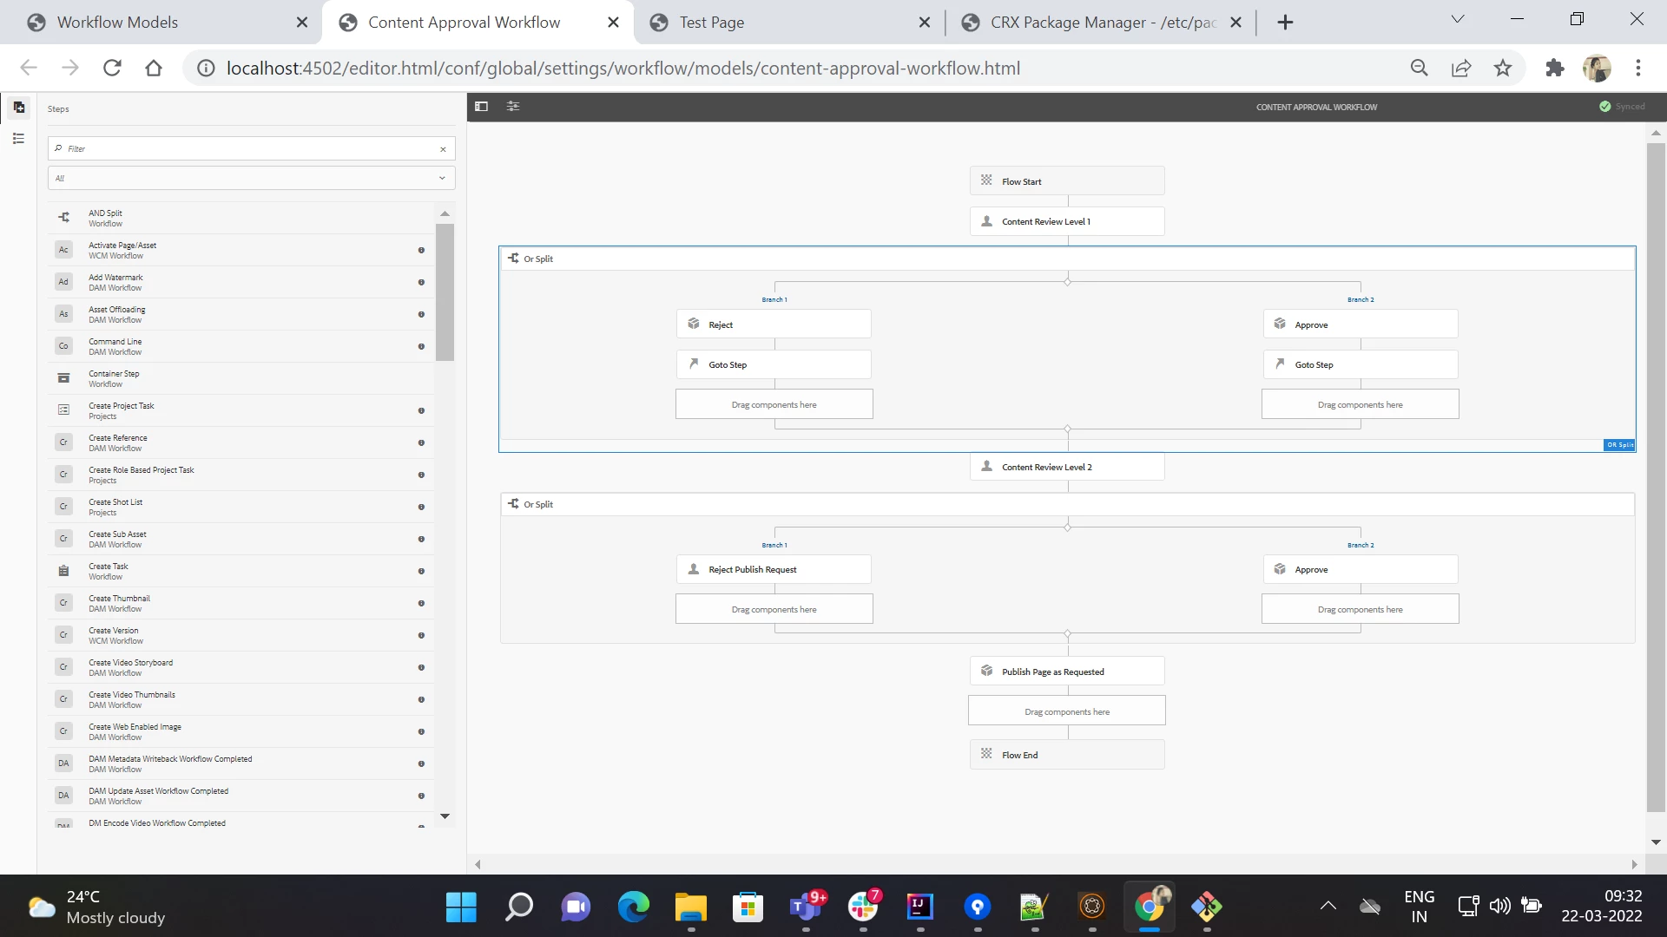The width and height of the screenshot is (1667, 937).
Task: Select Content Review Level 2 step
Action: tap(1066, 467)
